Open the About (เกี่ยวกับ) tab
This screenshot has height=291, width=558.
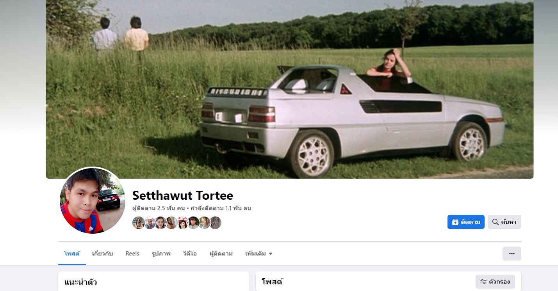pyautogui.click(x=102, y=254)
